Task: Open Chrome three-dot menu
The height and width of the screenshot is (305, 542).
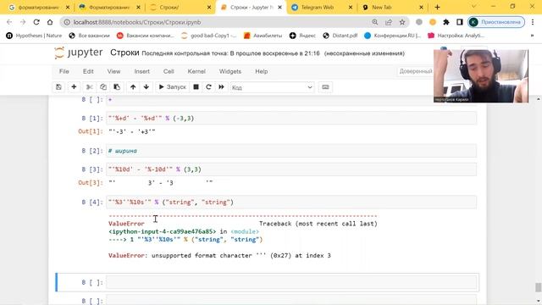Action: [x=533, y=22]
